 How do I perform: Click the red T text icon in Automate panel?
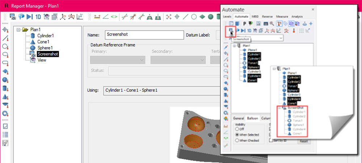[x=279, y=24]
